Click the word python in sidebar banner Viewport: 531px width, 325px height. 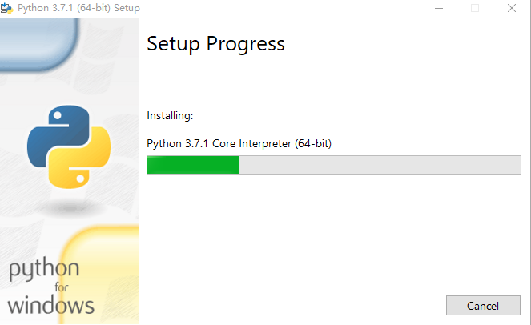44,269
